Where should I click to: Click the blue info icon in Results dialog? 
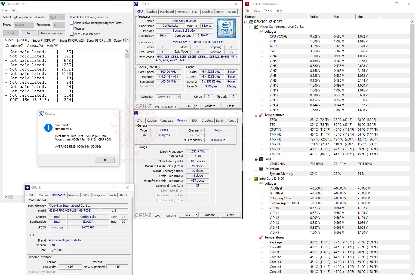[x=48, y=127]
